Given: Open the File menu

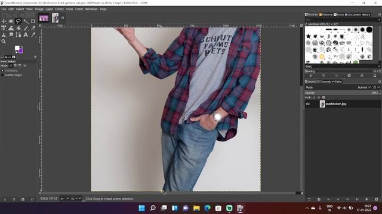Looking at the screenshot, I should (x=4, y=9).
